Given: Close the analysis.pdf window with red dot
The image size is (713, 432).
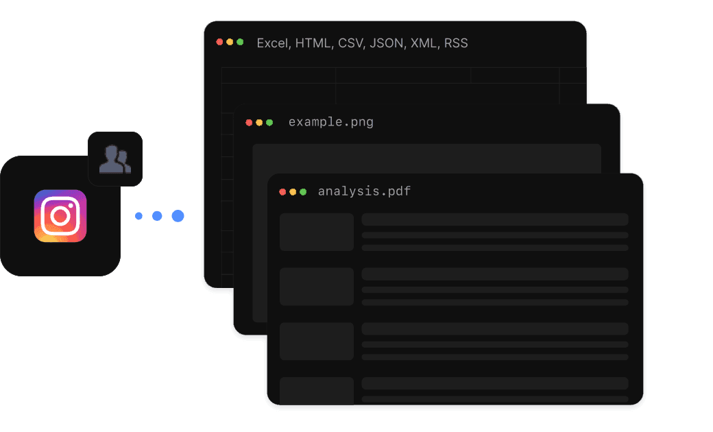Looking at the screenshot, I should 282,192.
